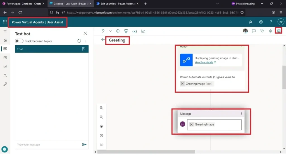Open Entities icon in the sidebar
This screenshot has width=286, height=155.
5,58
